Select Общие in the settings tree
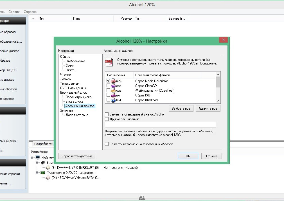Image resolution: width=284 pixels, height=201 pixels. click(65, 57)
